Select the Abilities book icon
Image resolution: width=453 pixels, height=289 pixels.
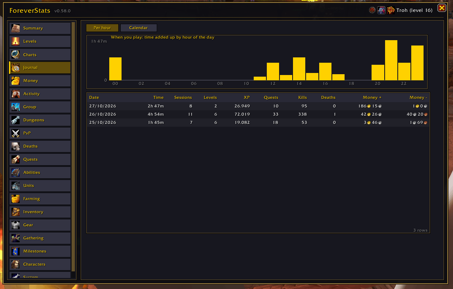pyautogui.click(x=16, y=173)
